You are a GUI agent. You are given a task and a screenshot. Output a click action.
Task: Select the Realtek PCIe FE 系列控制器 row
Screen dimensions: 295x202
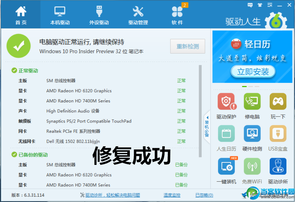click(x=102, y=131)
